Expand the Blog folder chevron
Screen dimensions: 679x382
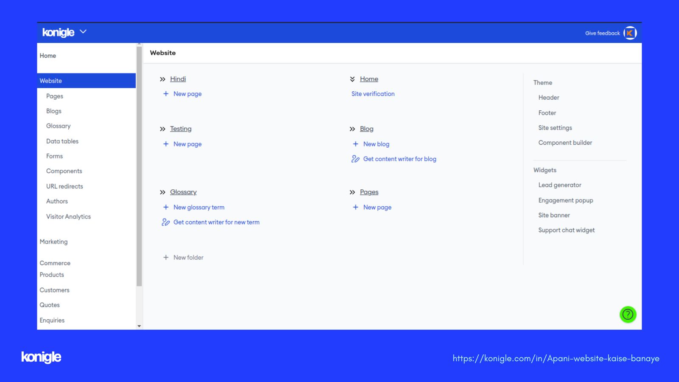(352, 129)
